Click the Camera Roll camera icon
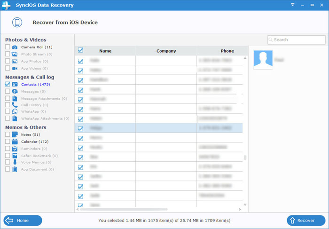Viewport: 329px width, 229px height. [15, 47]
